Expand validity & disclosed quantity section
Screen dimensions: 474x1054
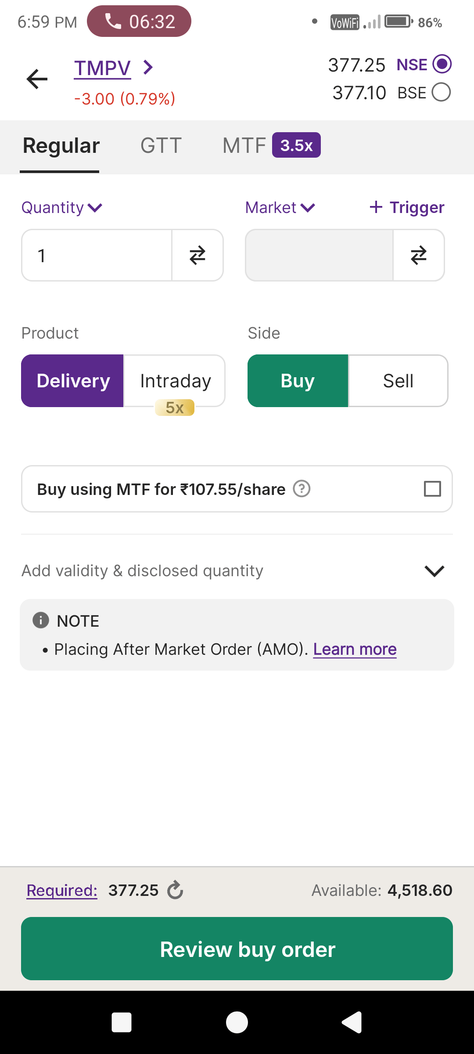tap(434, 571)
